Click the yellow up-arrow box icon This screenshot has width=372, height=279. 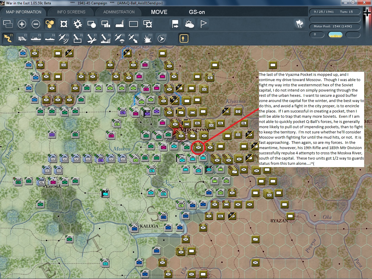coord(184,38)
